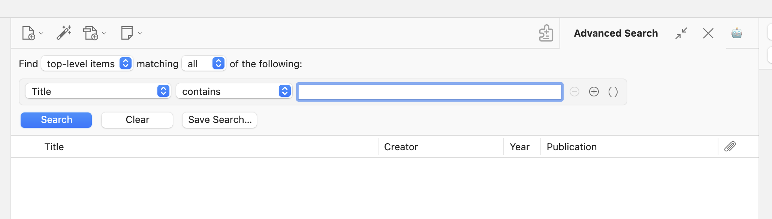Click the robot face icon
Image resolution: width=772 pixels, height=219 pixels.
tap(737, 33)
